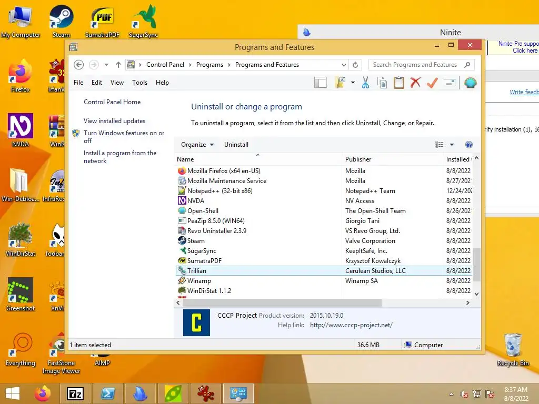Click the red X Delete toolbar icon
This screenshot has height=404, width=539.
[416, 83]
